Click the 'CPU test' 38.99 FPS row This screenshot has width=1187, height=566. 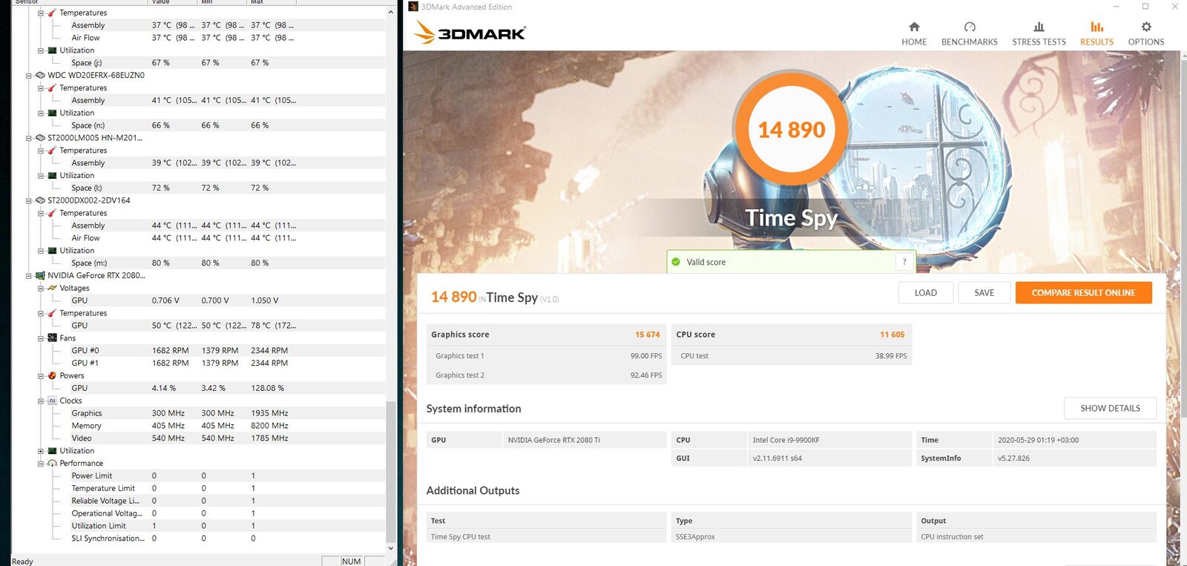[791, 356]
